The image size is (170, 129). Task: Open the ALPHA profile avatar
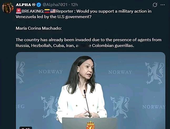(x=8, y=8)
